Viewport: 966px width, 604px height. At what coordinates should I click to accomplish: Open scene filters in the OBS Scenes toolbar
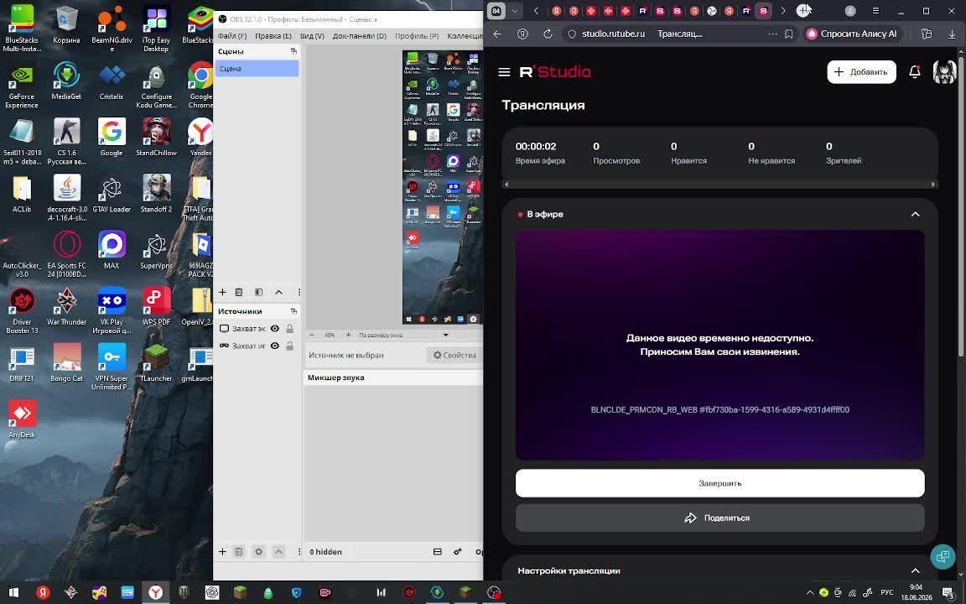click(259, 292)
